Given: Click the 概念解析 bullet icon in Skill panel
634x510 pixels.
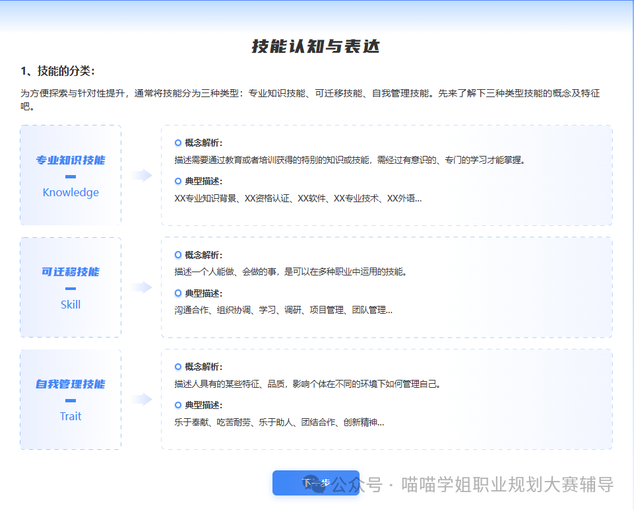Looking at the screenshot, I should (178, 255).
